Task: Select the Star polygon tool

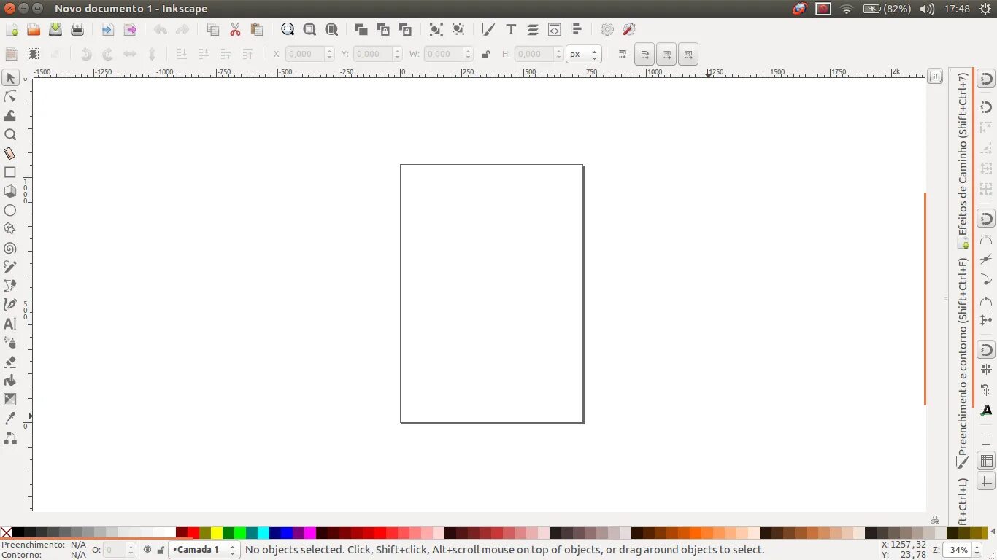Action: pyautogui.click(x=10, y=230)
